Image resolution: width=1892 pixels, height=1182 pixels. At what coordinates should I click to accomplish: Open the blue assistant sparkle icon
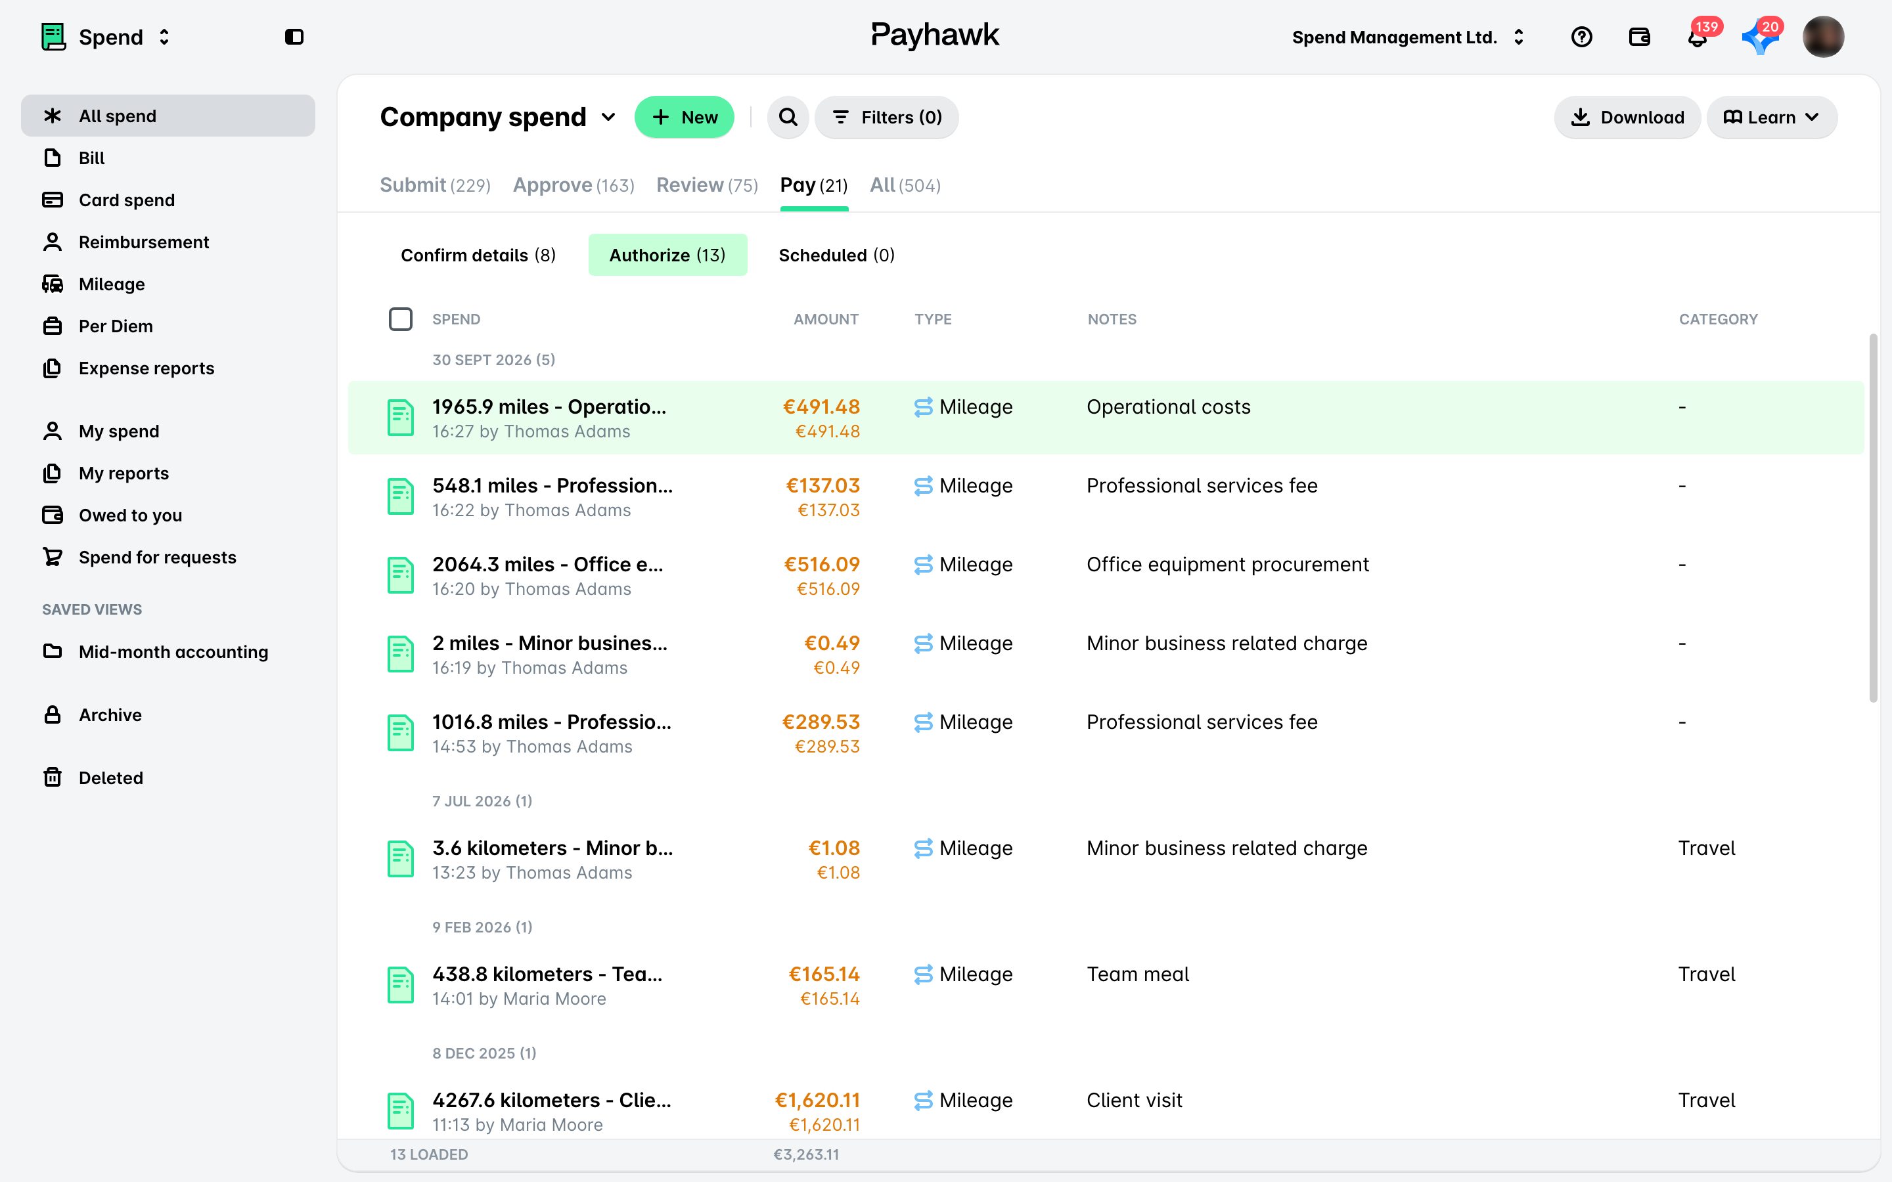[x=1759, y=37]
